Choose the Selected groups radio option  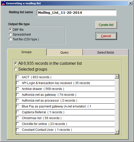coord(16,69)
